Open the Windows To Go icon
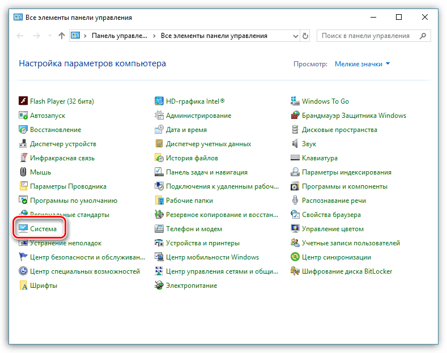The width and height of the screenshot is (447, 353). pos(295,101)
